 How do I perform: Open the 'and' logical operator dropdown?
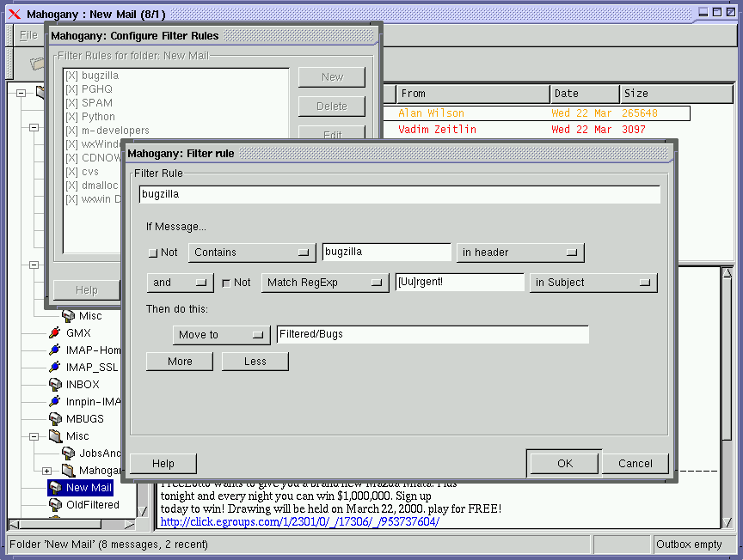(x=180, y=283)
